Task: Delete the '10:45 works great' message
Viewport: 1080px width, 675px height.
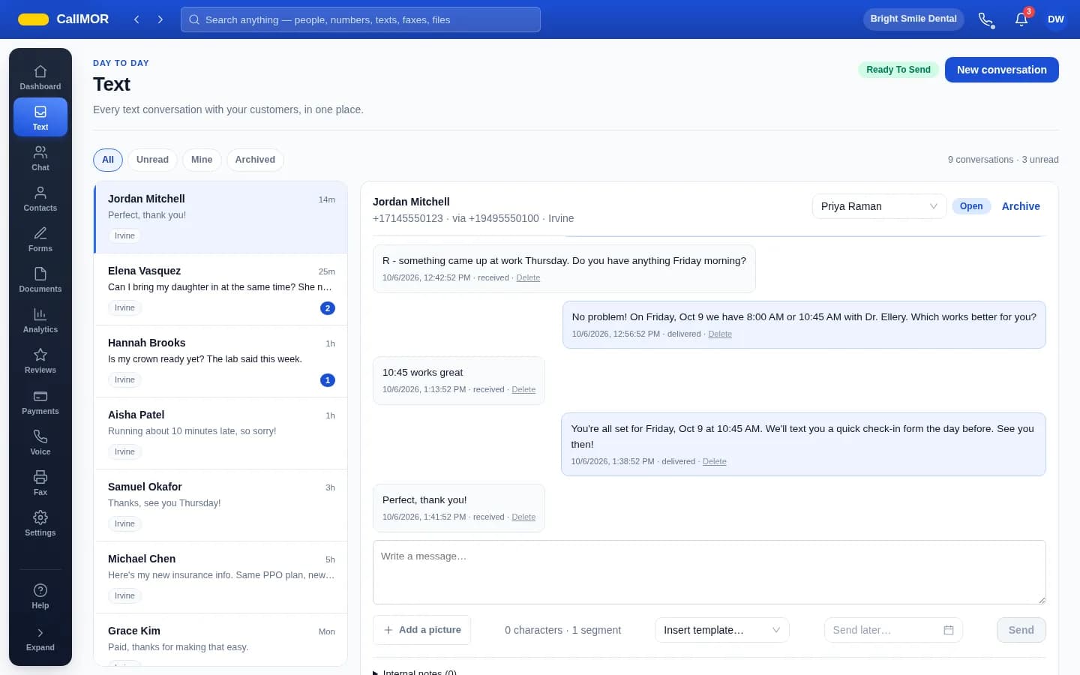Action: (x=523, y=389)
